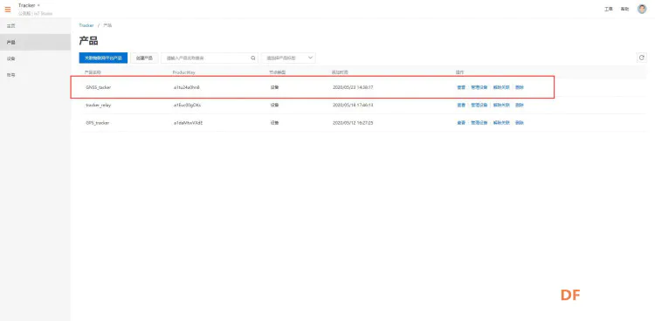Go to 主页 in the sidebar
This screenshot has height=321, width=655.
(35, 26)
